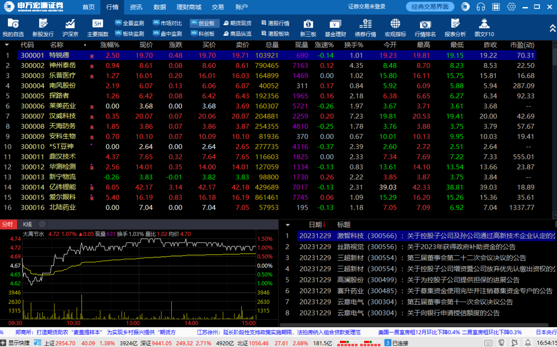557x347 pixels.
Task: Open customer service headset icon
Action: pyautogui.click(x=481, y=7)
